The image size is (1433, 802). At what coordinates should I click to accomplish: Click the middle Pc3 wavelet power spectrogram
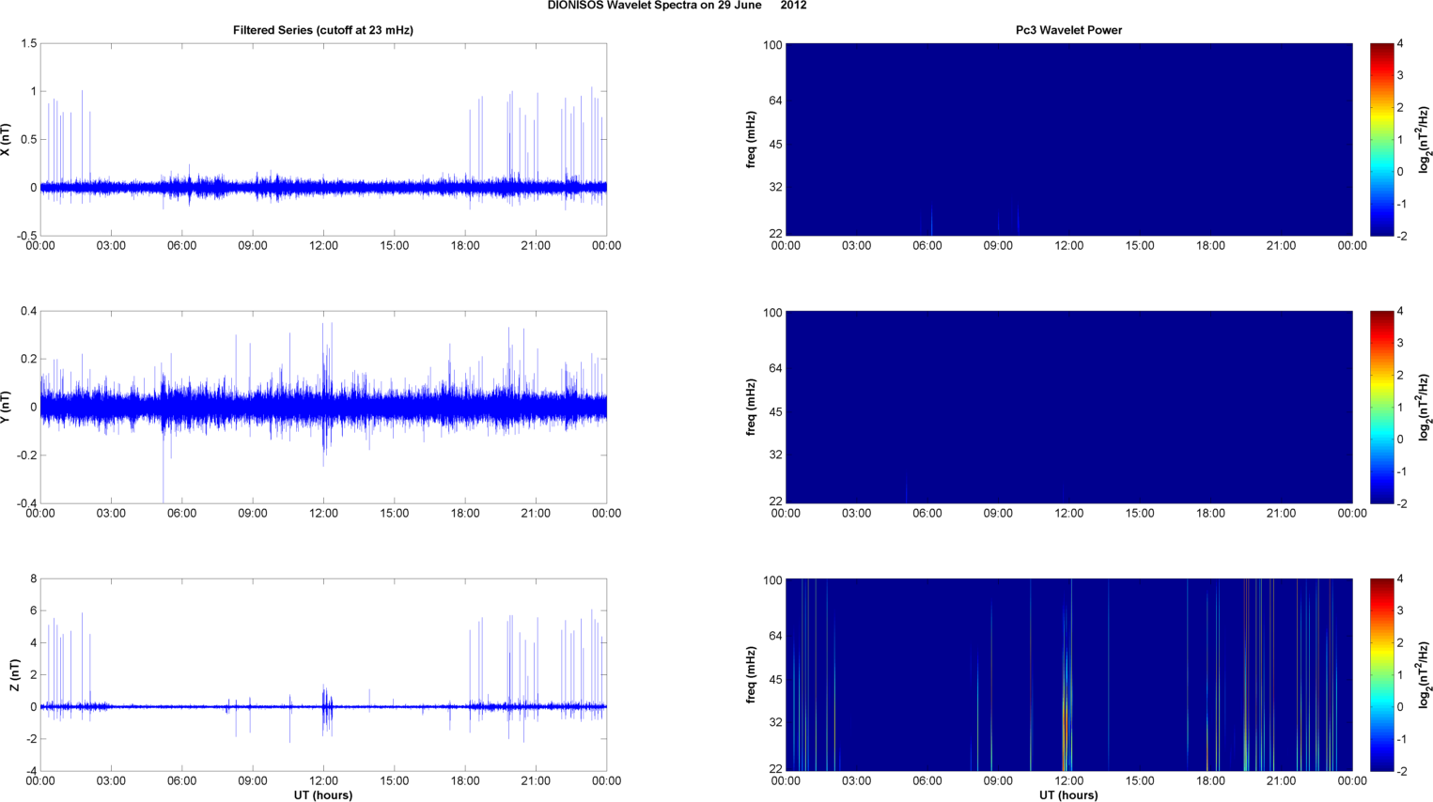tap(1068, 408)
